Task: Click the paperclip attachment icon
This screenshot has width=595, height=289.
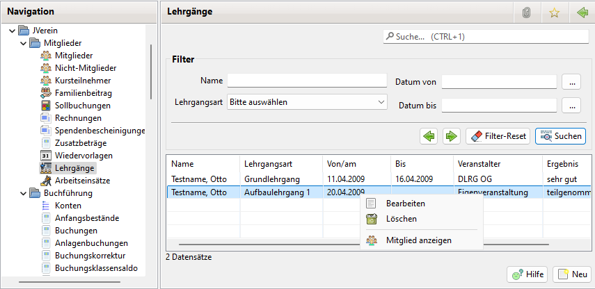Action: point(527,13)
